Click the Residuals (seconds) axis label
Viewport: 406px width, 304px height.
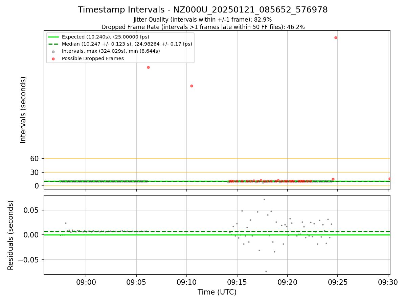[11, 235]
